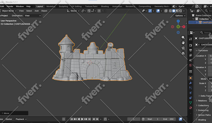This screenshot has height=123, width=212.
Task: Switch perspective/orthographic grid icon
Action: pyautogui.click(x=183, y=53)
